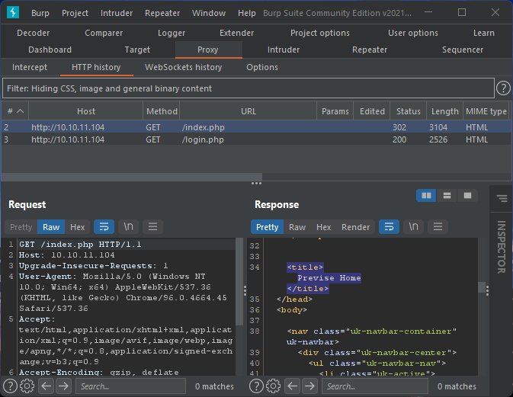Viewport: 513px width, 397px height.
Task: Expand the Inspector side panel menu
Action: (501, 199)
